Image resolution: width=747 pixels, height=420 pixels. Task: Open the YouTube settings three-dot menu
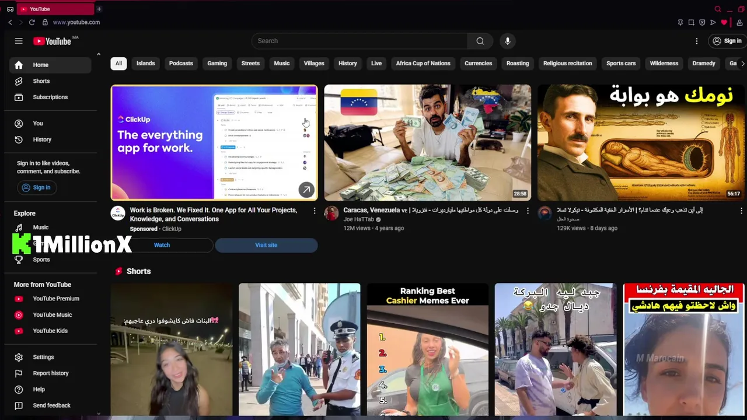coord(696,41)
